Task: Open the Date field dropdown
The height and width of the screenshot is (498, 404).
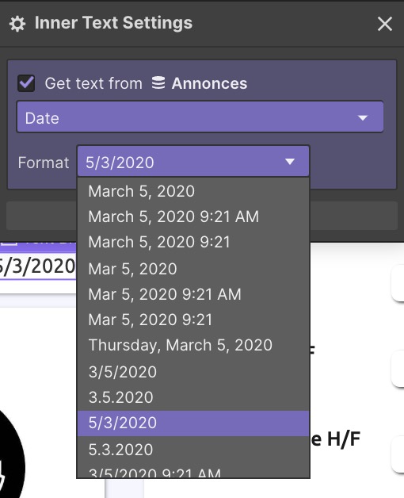Action: coord(200,117)
